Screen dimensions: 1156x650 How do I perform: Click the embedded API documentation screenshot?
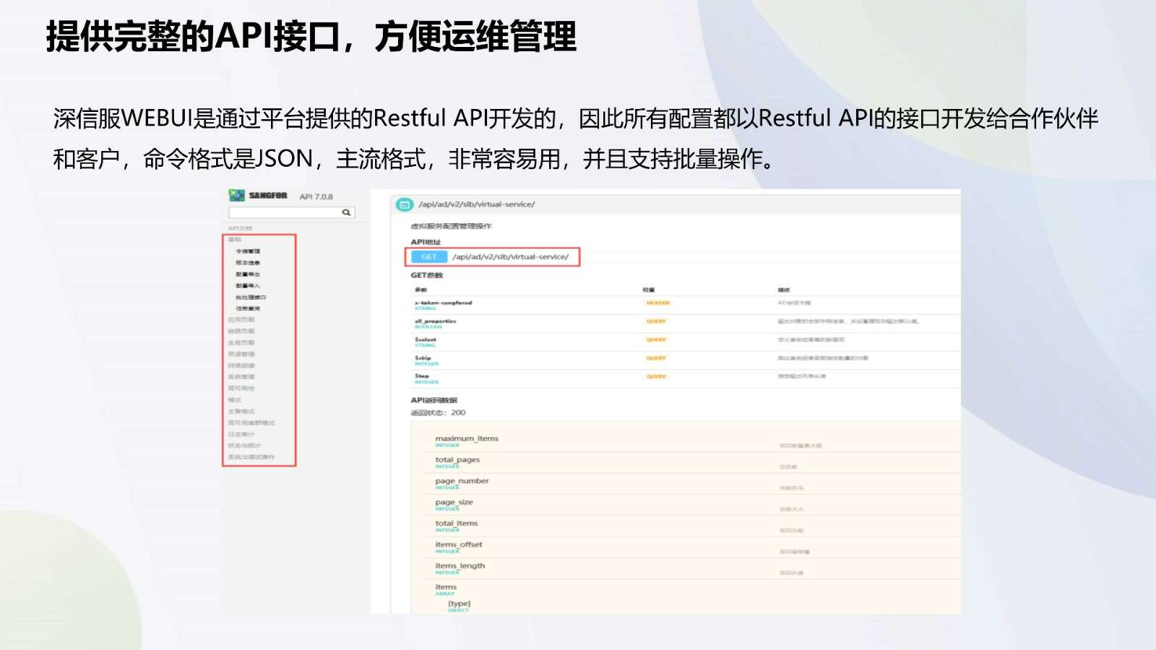click(591, 402)
